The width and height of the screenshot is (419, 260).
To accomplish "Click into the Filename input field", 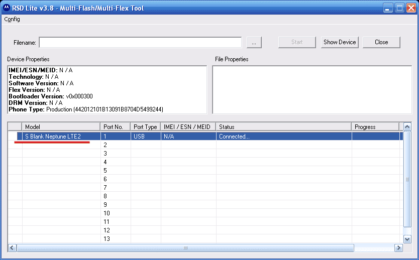I will point(140,43).
